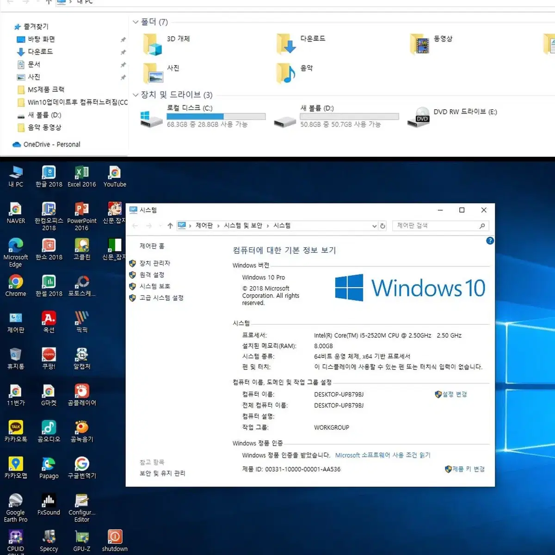Select the YouTube desktop shortcut

115,177
